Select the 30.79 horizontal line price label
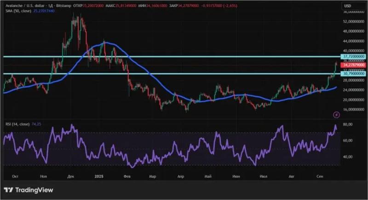Screen dimensions: 368x200 click(353, 73)
